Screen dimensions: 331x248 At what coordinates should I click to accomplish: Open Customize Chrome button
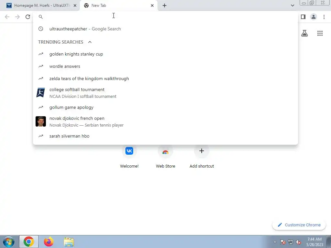pyautogui.click(x=299, y=225)
